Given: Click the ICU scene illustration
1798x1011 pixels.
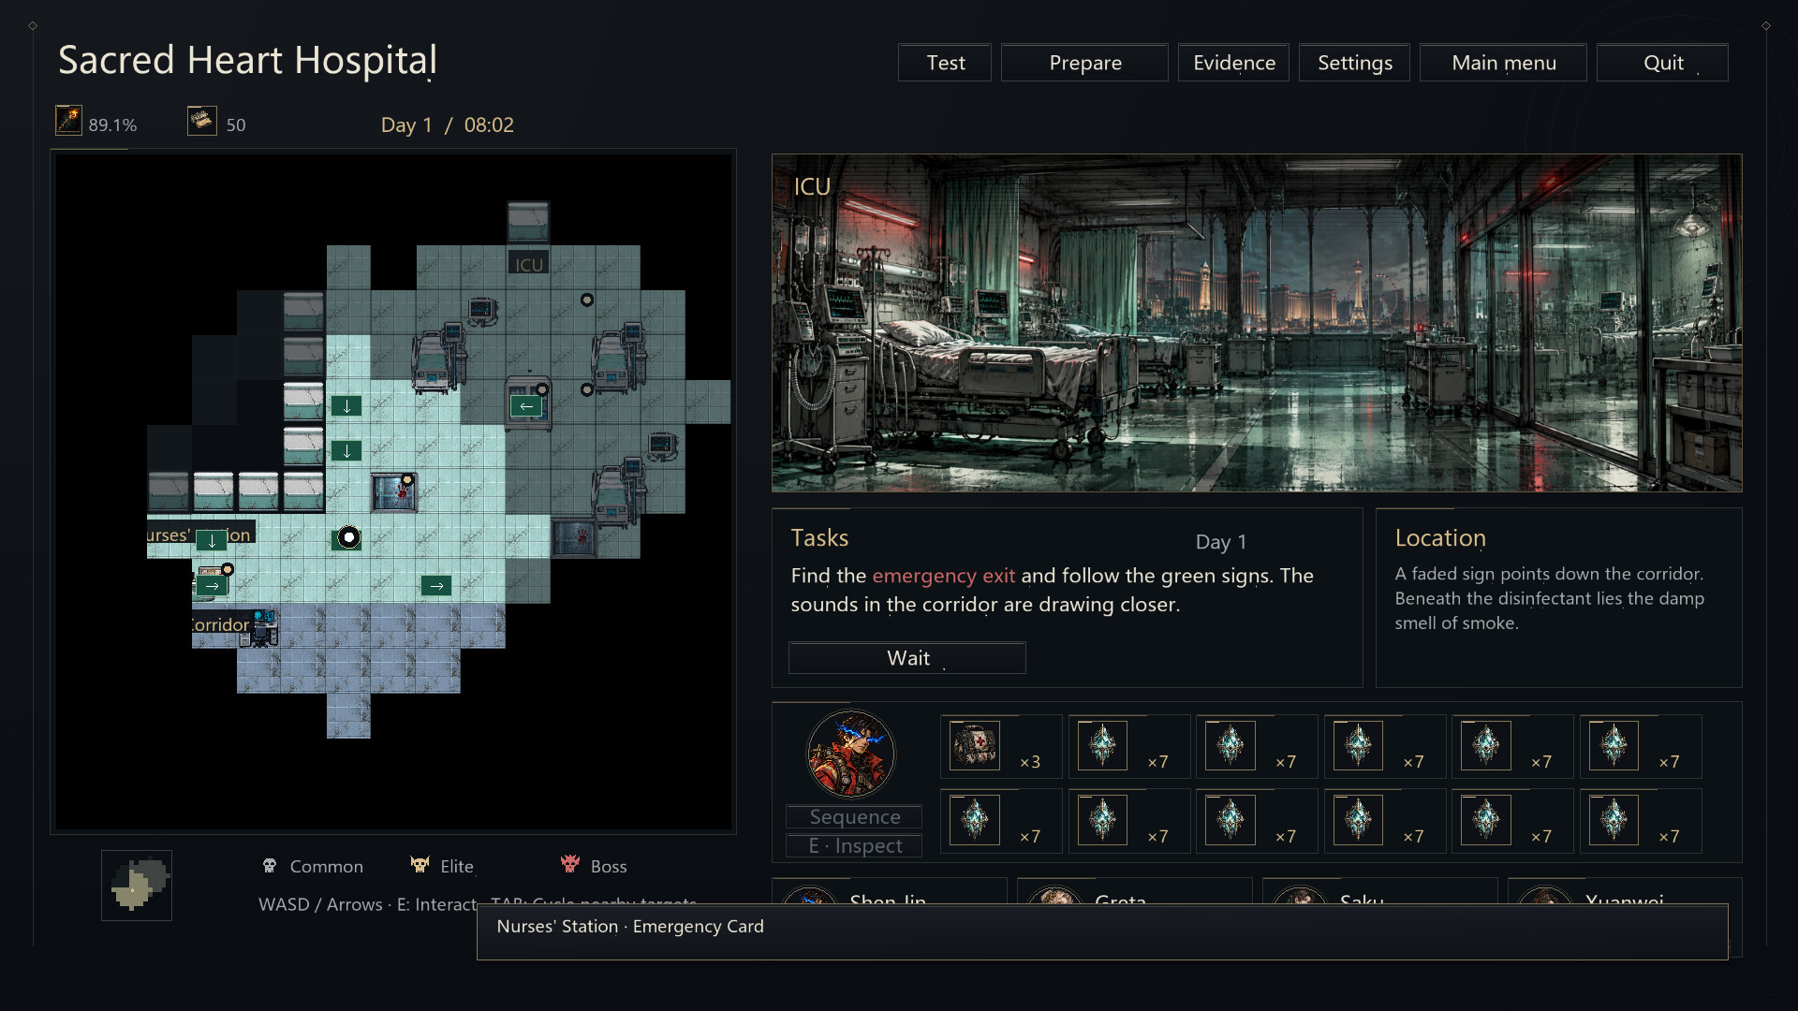Looking at the screenshot, I should [1257, 323].
